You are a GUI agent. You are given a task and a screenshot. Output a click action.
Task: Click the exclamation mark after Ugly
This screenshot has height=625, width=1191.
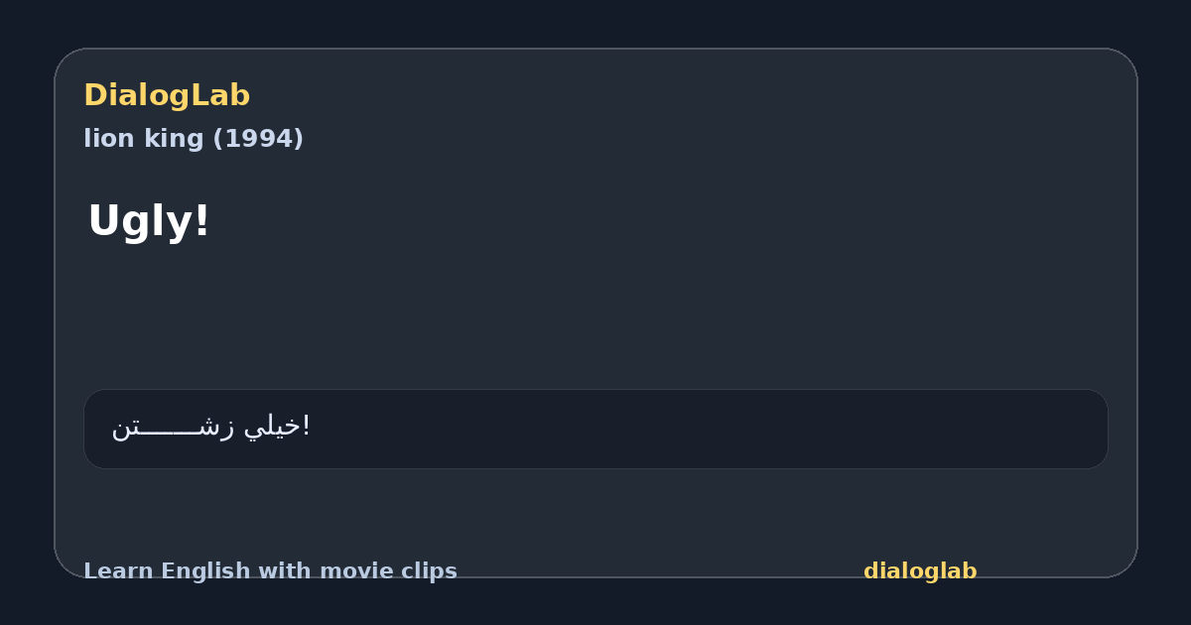[x=201, y=221]
